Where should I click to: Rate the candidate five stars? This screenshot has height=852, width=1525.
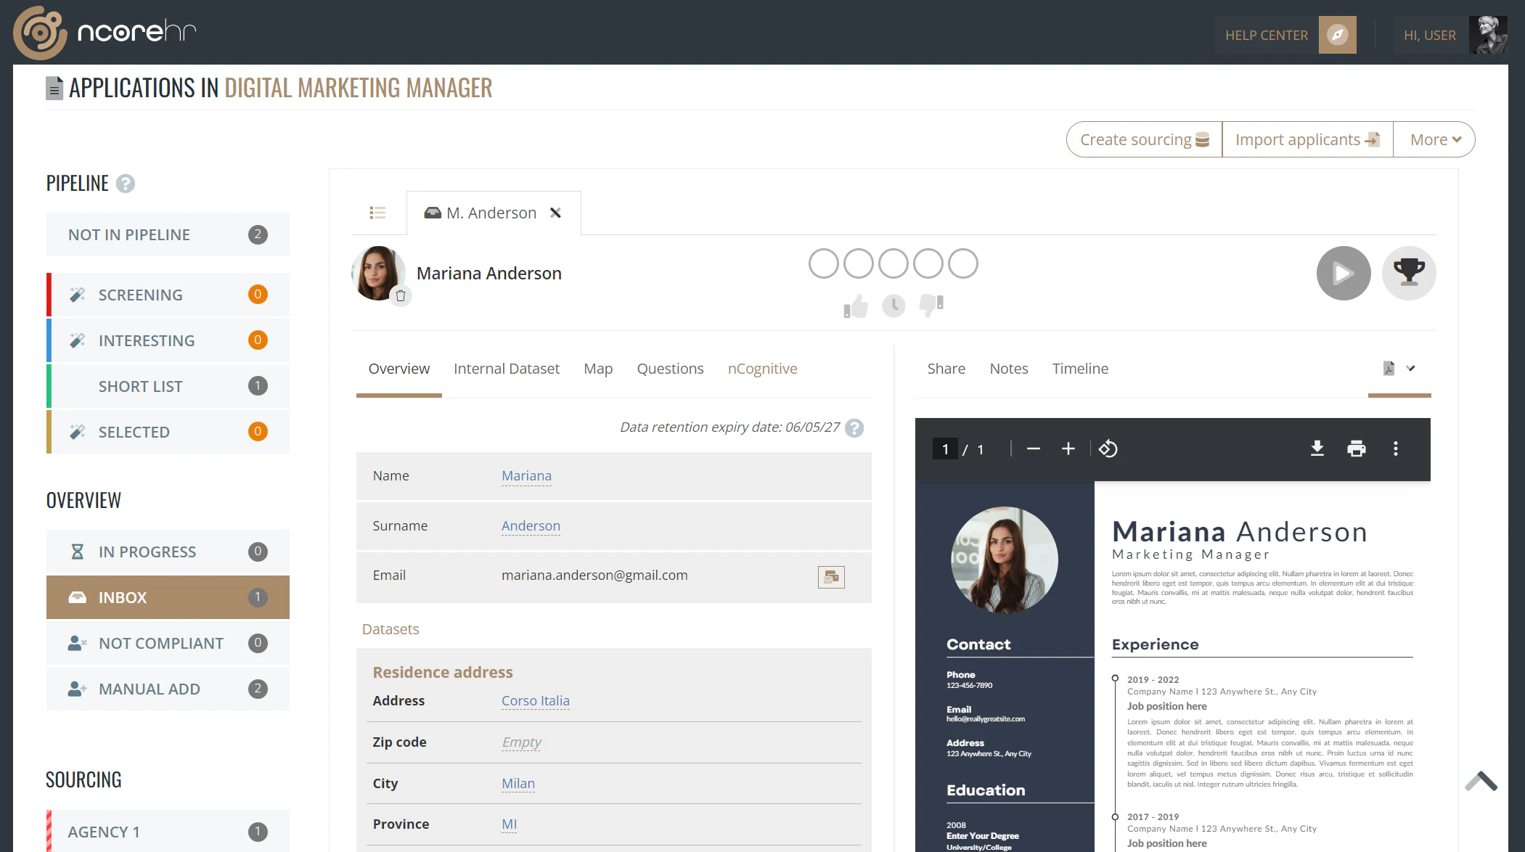pyautogui.click(x=964, y=263)
